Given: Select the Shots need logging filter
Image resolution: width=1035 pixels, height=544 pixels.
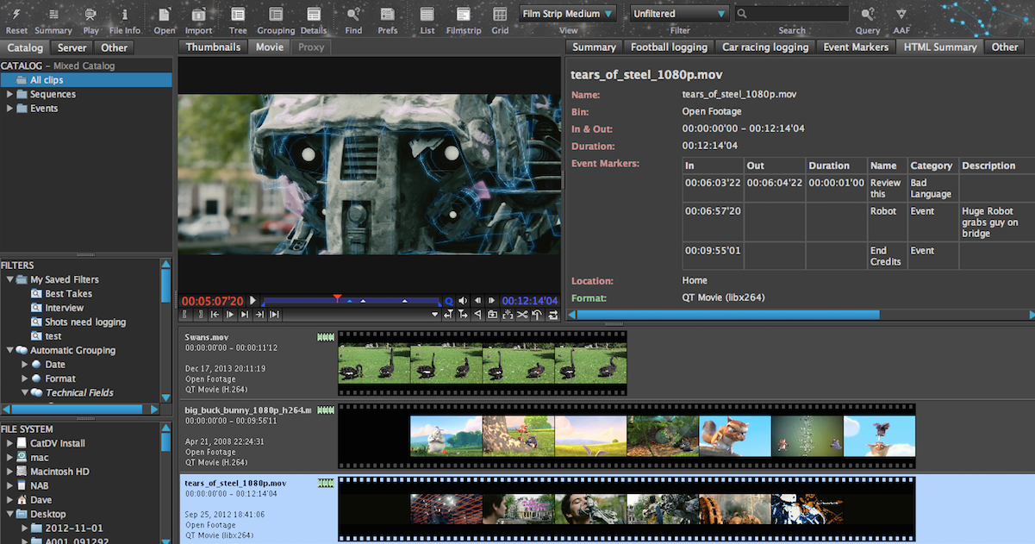Looking at the screenshot, I should pos(85,322).
